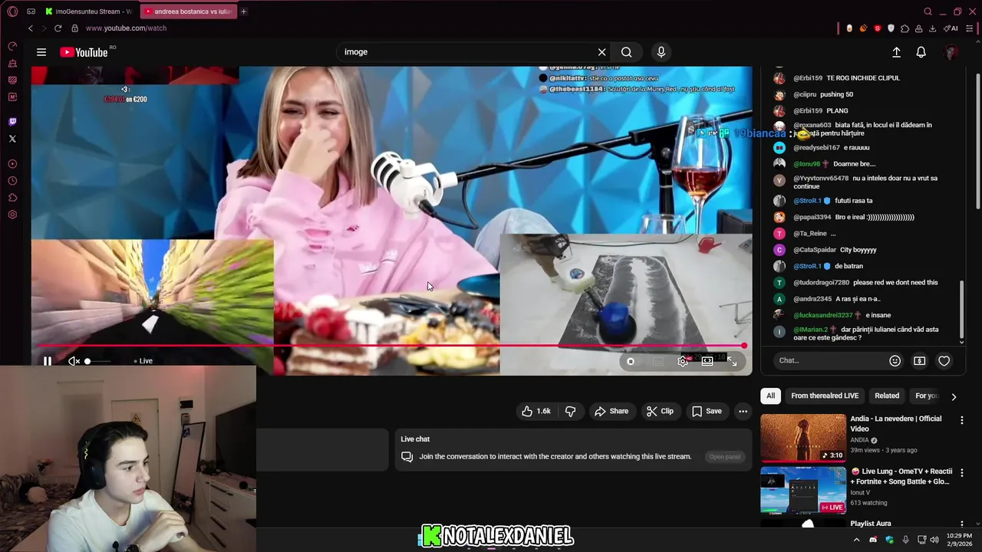This screenshot has height=552, width=982.
Task: Show hidden system tray icons
Action: [x=857, y=540]
